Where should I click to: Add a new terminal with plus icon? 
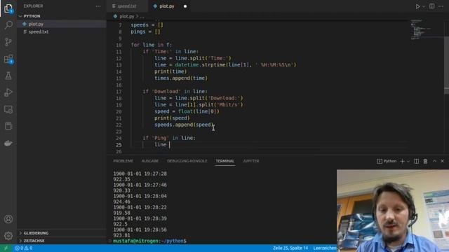point(402,161)
